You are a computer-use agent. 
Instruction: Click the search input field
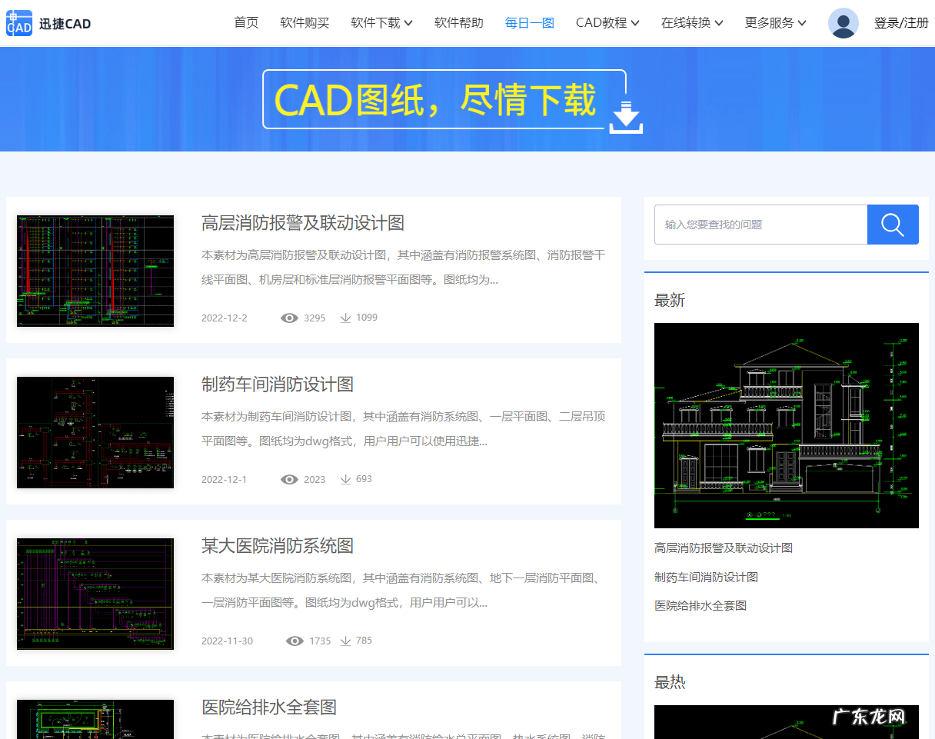(760, 224)
